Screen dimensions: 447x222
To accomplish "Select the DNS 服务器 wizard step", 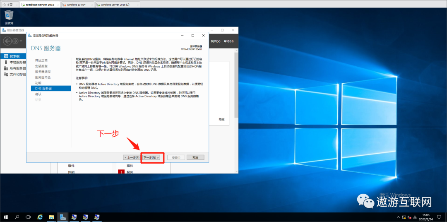I will coord(51,89).
